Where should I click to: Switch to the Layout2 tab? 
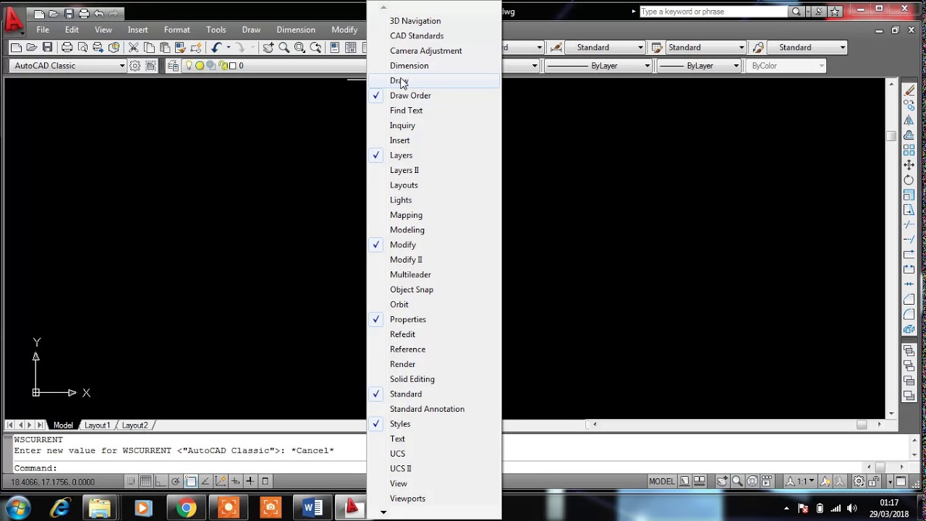(135, 425)
